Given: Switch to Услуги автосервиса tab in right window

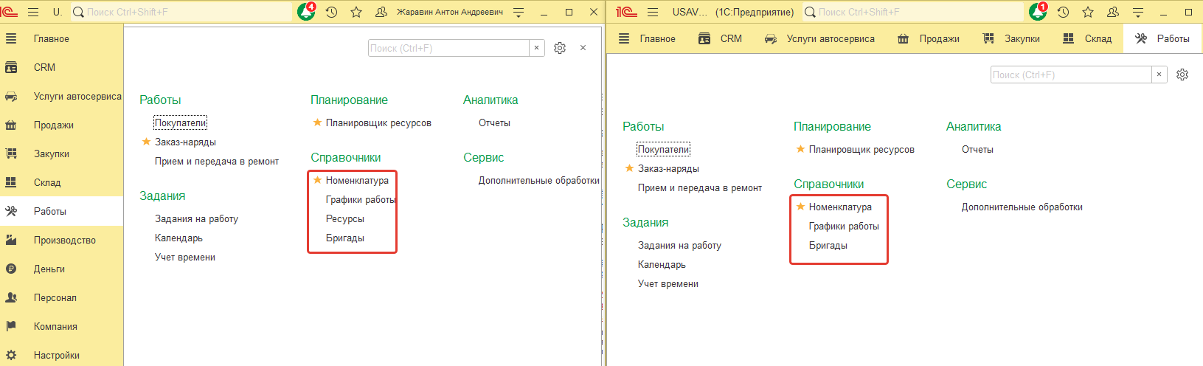Looking at the screenshot, I should tap(819, 38).
